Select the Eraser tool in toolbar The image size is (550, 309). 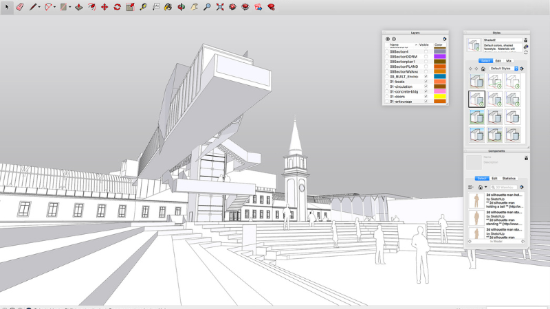(19, 7)
